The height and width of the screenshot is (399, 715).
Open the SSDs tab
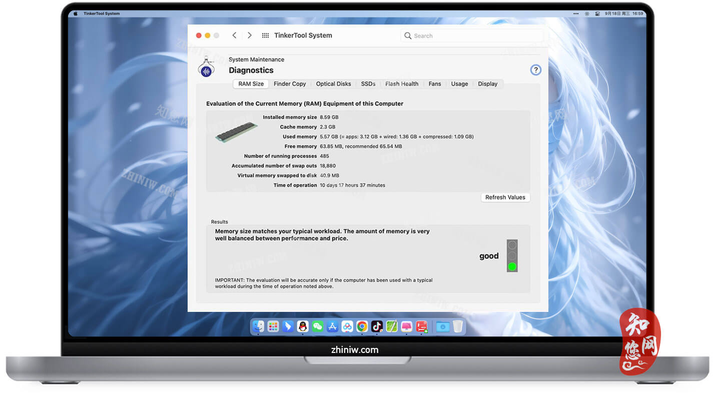(368, 84)
